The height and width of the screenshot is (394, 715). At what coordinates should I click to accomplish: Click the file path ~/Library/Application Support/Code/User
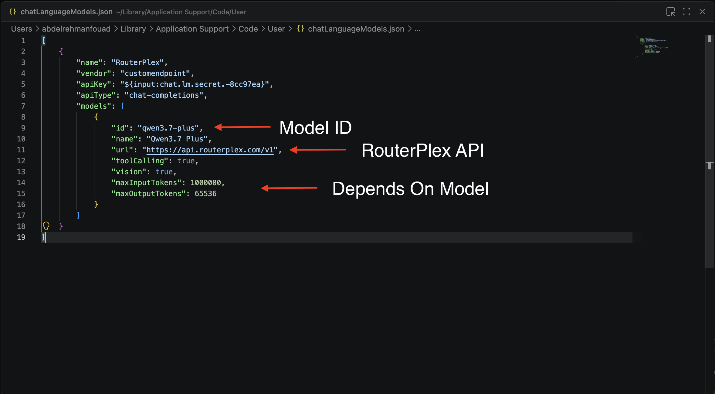click(x=181, y=12)
